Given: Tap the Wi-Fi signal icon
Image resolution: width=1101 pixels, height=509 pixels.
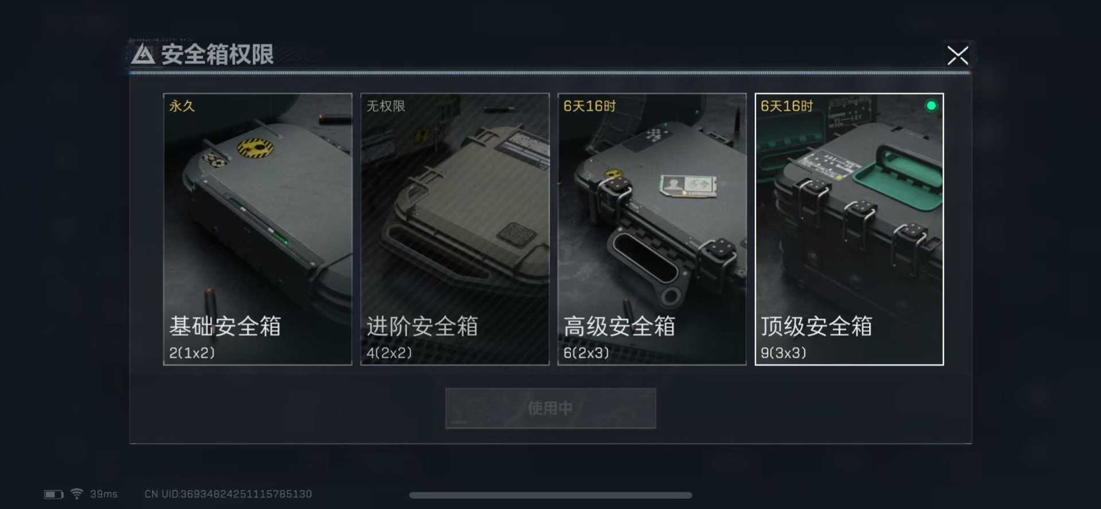Looking at the screenshot, I should point(77,494).
